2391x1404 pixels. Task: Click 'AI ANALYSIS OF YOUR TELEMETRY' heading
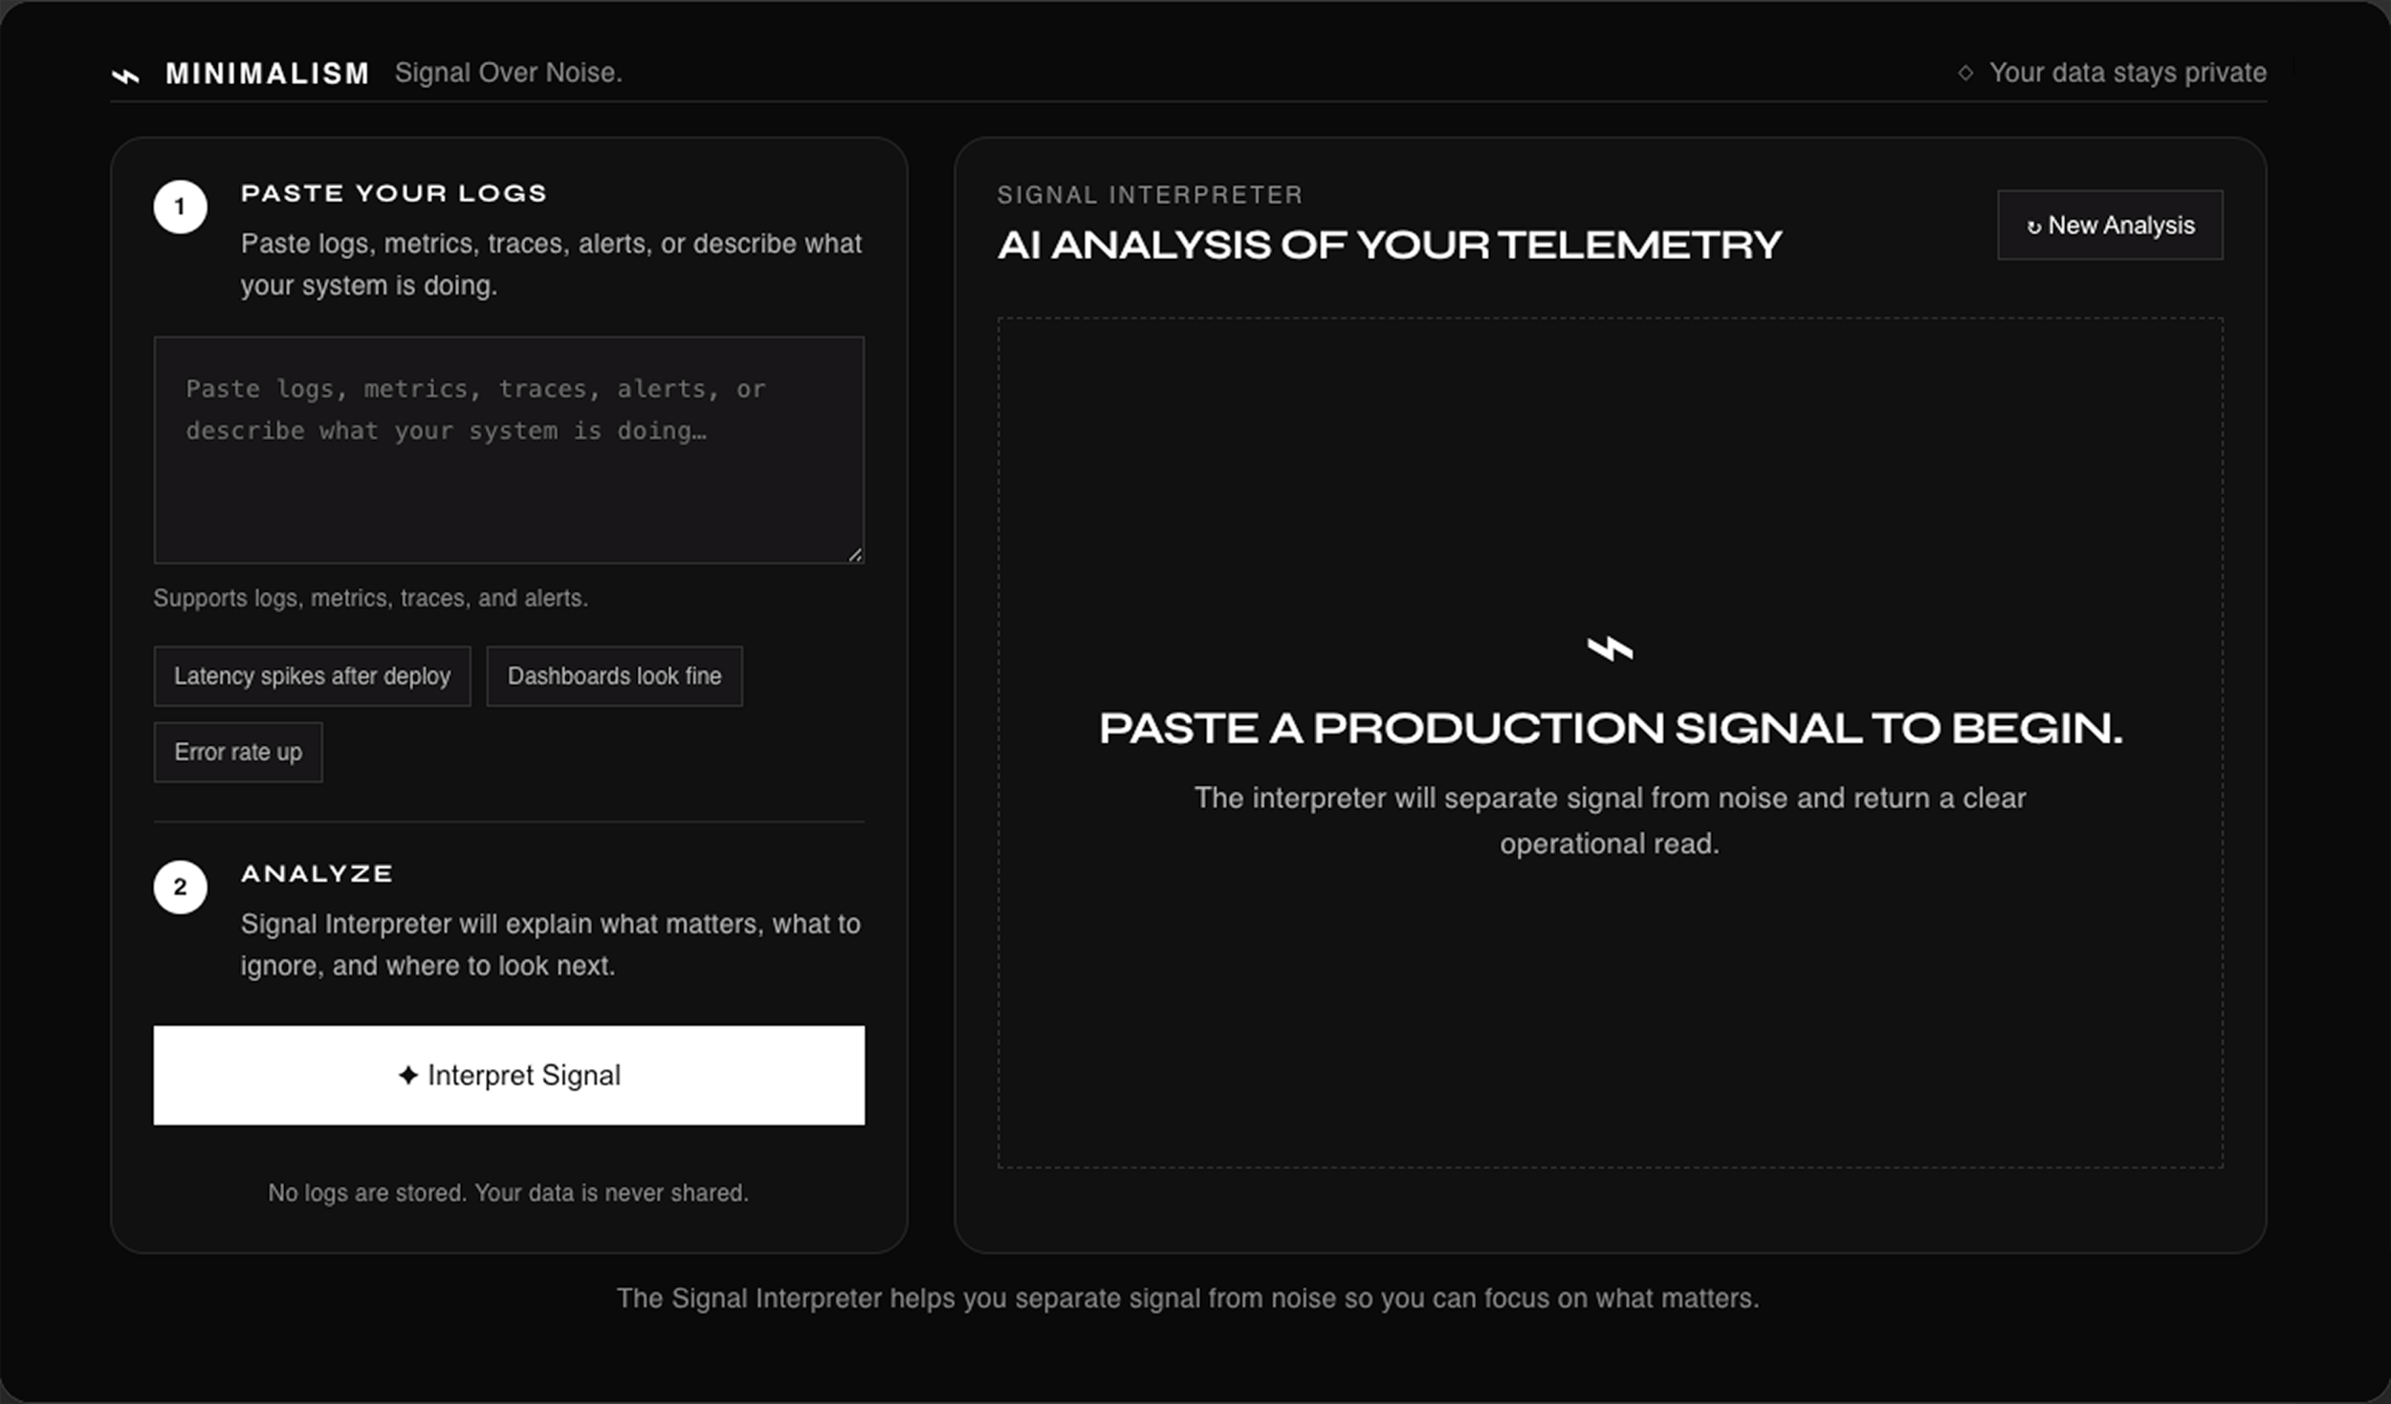tap(1390, 245)
